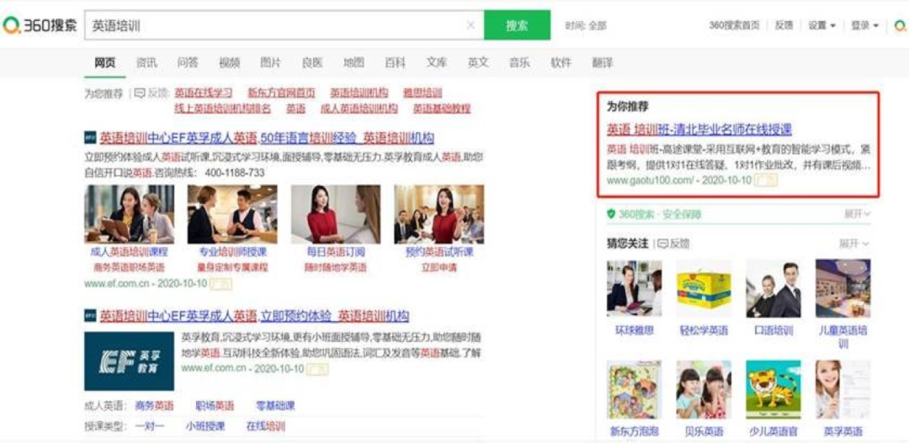This screenshot has height=443, width=909.
Task: Open the 清北毕业名师在线授课 recommendation link
Action: 699,129
